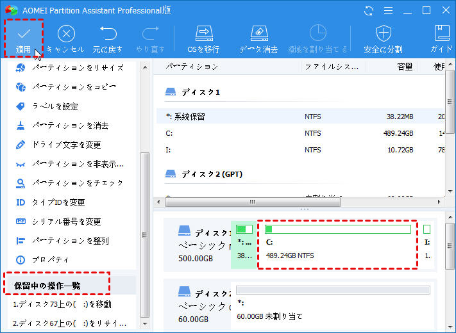Choose ラベルを設定 set label option
The height and width of the screenshot is (333, 456).
coord(47,106)
